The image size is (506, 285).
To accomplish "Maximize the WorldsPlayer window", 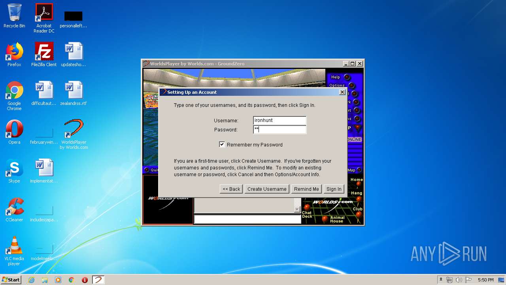I will click(x=353, y=64).
